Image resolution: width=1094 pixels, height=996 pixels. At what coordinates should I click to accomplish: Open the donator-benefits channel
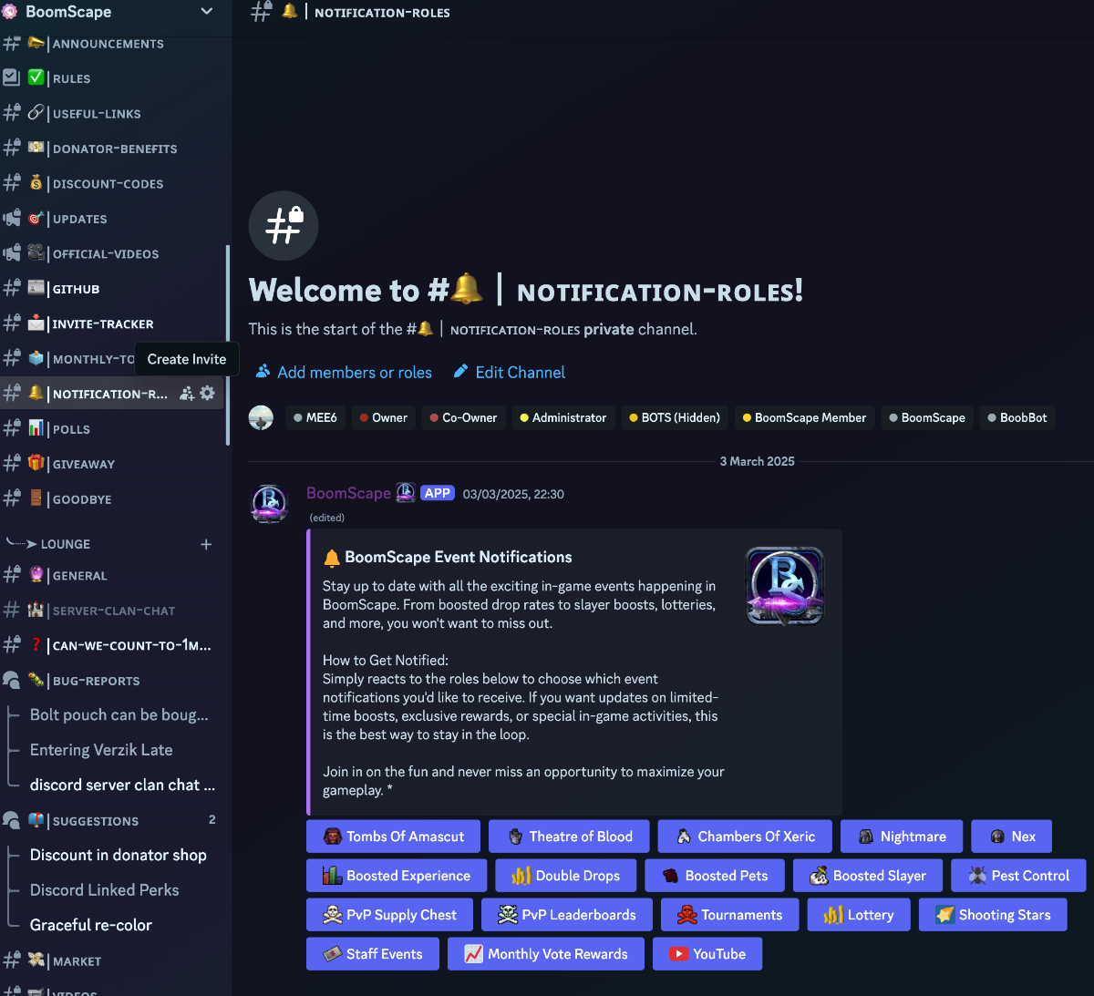pos(112,149)
